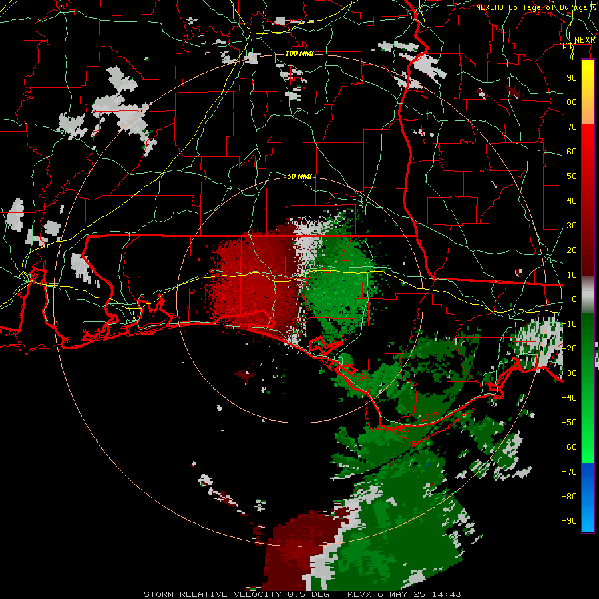Screen dimensions: 599x599
Task: Click the 14:48 timestamp in caption
Action: pyautogui.click(x=446, y=594)
